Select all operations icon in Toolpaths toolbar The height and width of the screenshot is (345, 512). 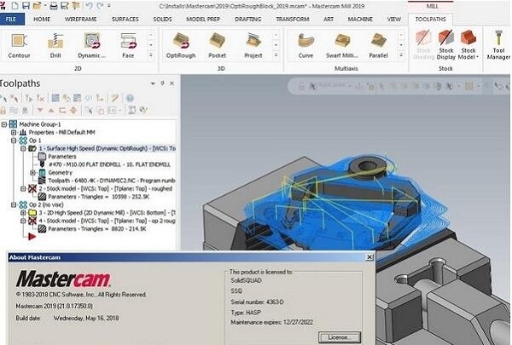pyautogui.click(x=4, y=98)
